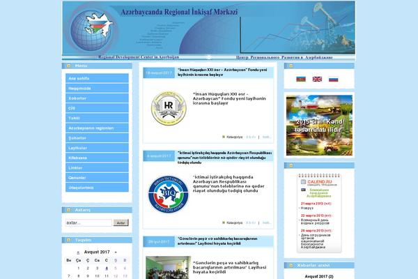
Task: Click the yellow icon beside 'Menu' heading
Action: (68, 66)
